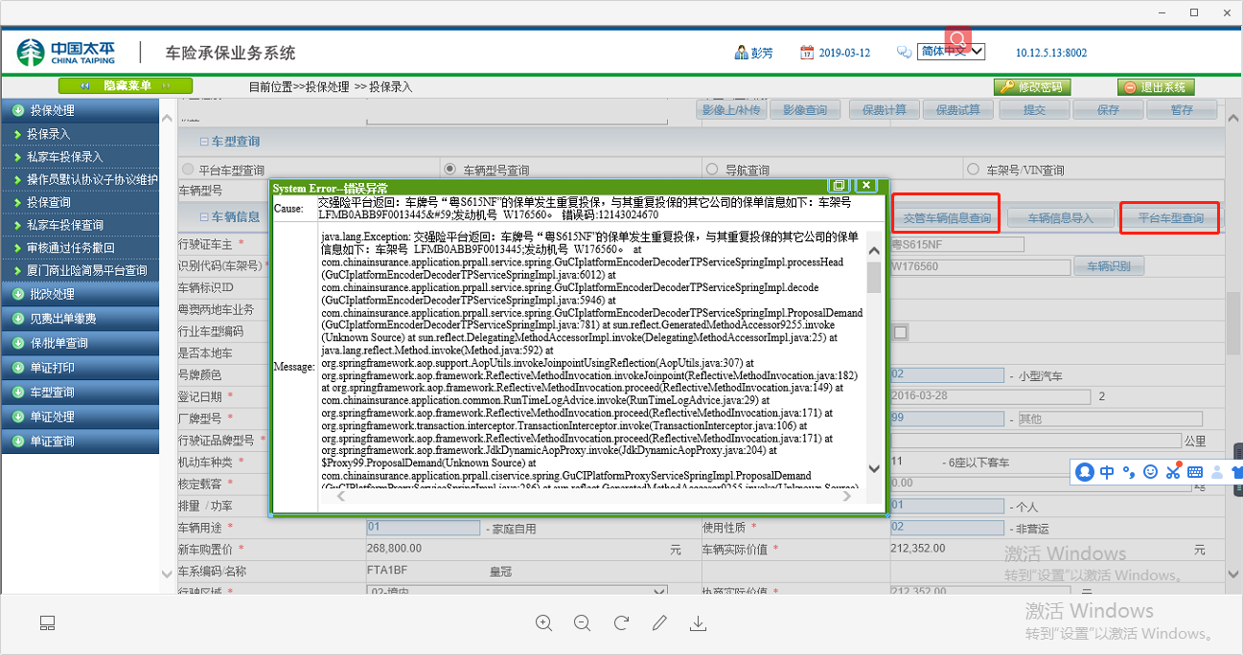
Task: Click the 暂存 button
Action: [1183, 110]
